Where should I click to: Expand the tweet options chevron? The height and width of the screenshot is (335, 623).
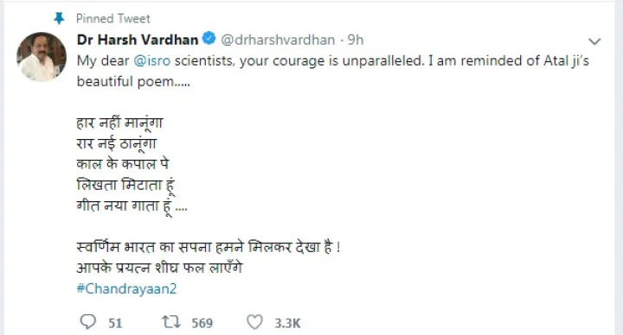(x=594, y=41)
